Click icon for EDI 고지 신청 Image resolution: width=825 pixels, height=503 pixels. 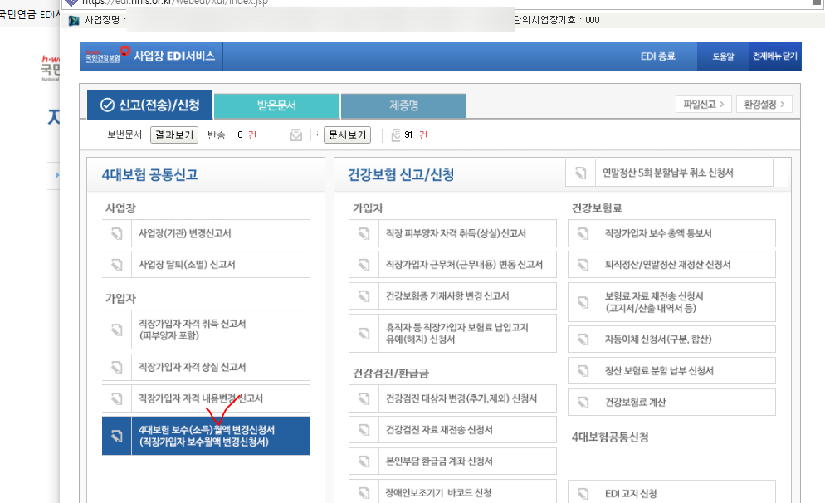[583, 494]
